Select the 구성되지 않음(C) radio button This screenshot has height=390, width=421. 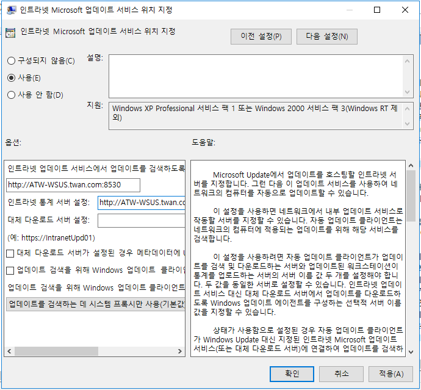[x=11, y=60]
